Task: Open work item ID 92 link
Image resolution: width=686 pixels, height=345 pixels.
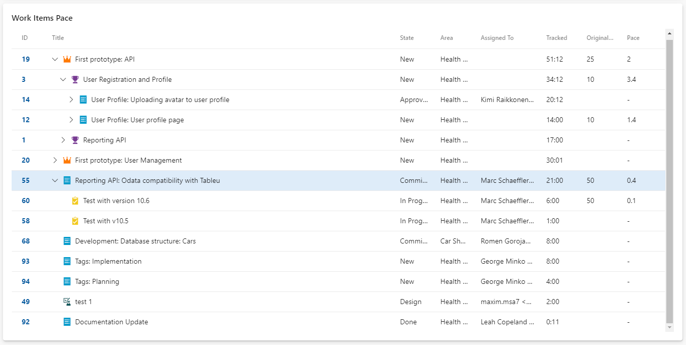Action: 26,322
